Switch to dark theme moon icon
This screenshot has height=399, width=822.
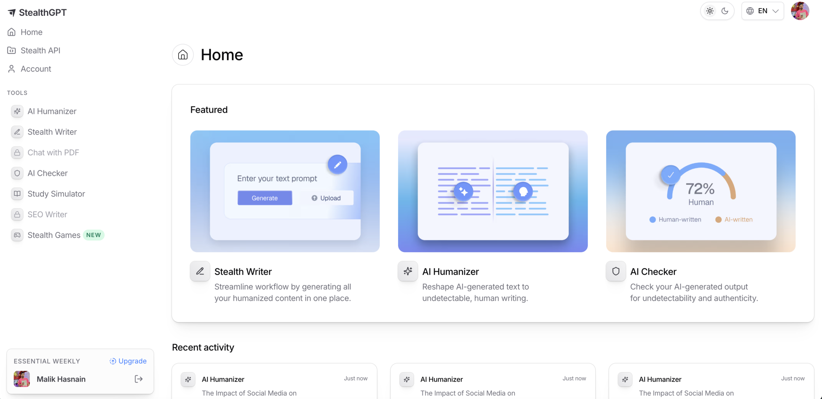tap(725, 11)
